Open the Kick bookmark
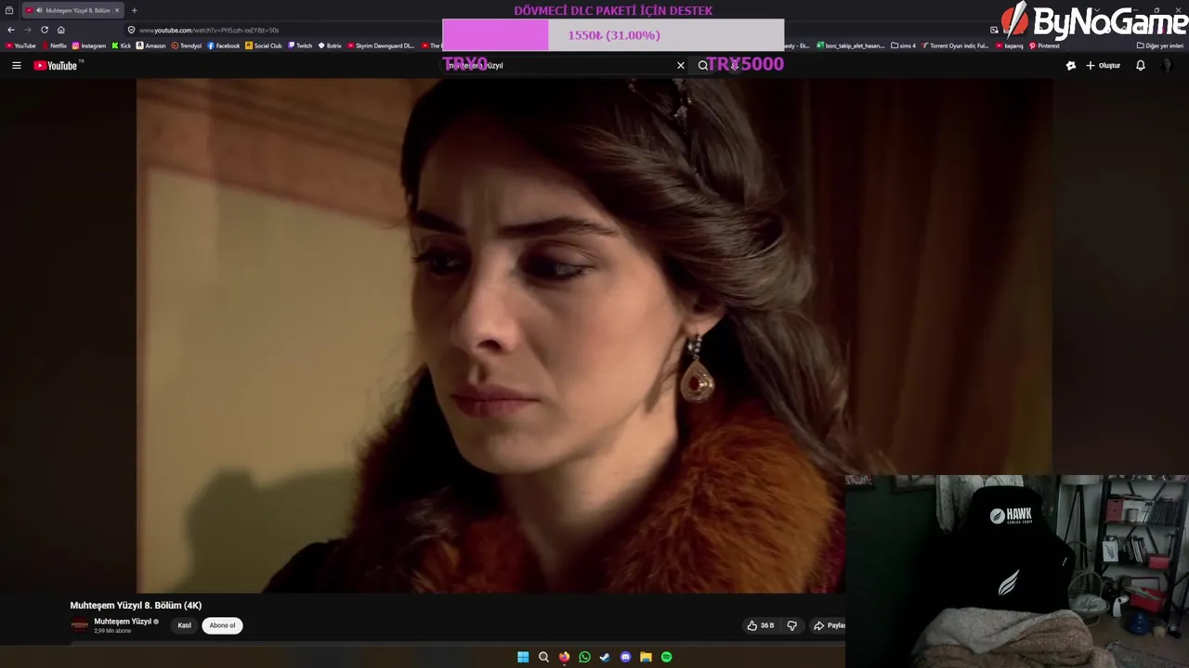Image resolution: width=1189 pixels, height=668 pixels. pos(122,45)
